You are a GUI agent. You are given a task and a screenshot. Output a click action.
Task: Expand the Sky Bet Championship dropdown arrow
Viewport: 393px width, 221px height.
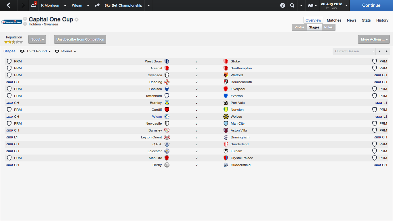pos(148,5)
